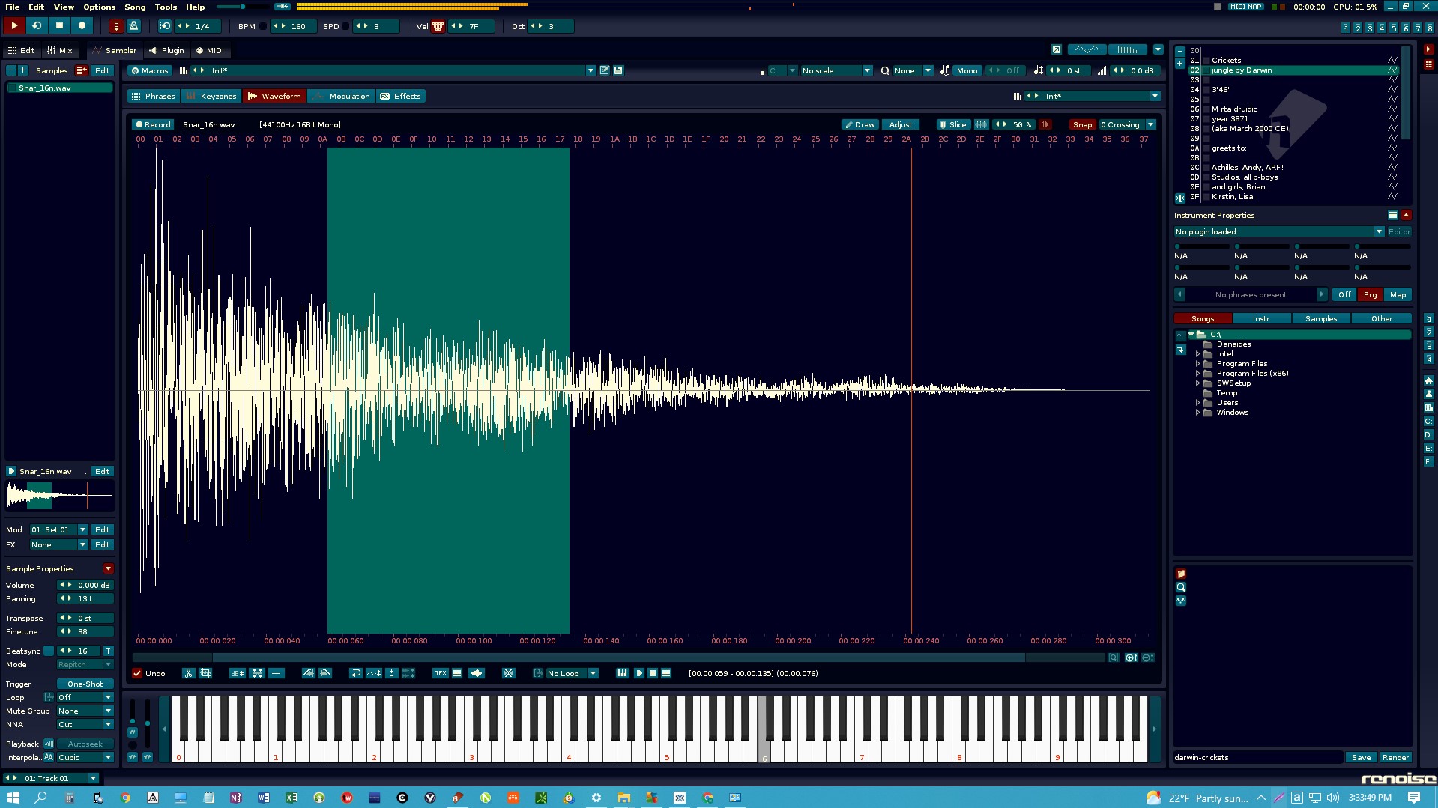
Task: Toggle the Mono voice button
Action: (967, 70)
